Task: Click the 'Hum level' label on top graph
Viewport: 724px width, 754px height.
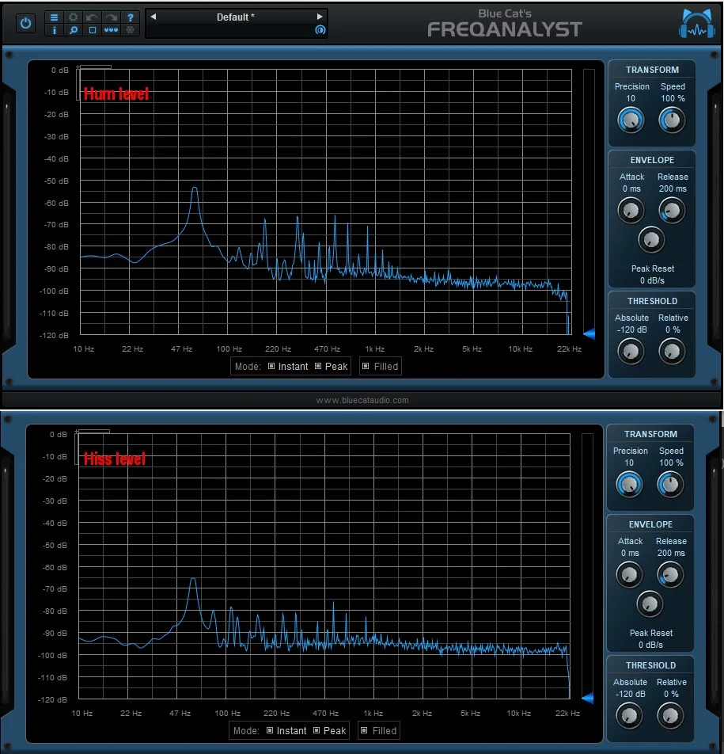Action: pyautogui.click(x=116, y=93)
